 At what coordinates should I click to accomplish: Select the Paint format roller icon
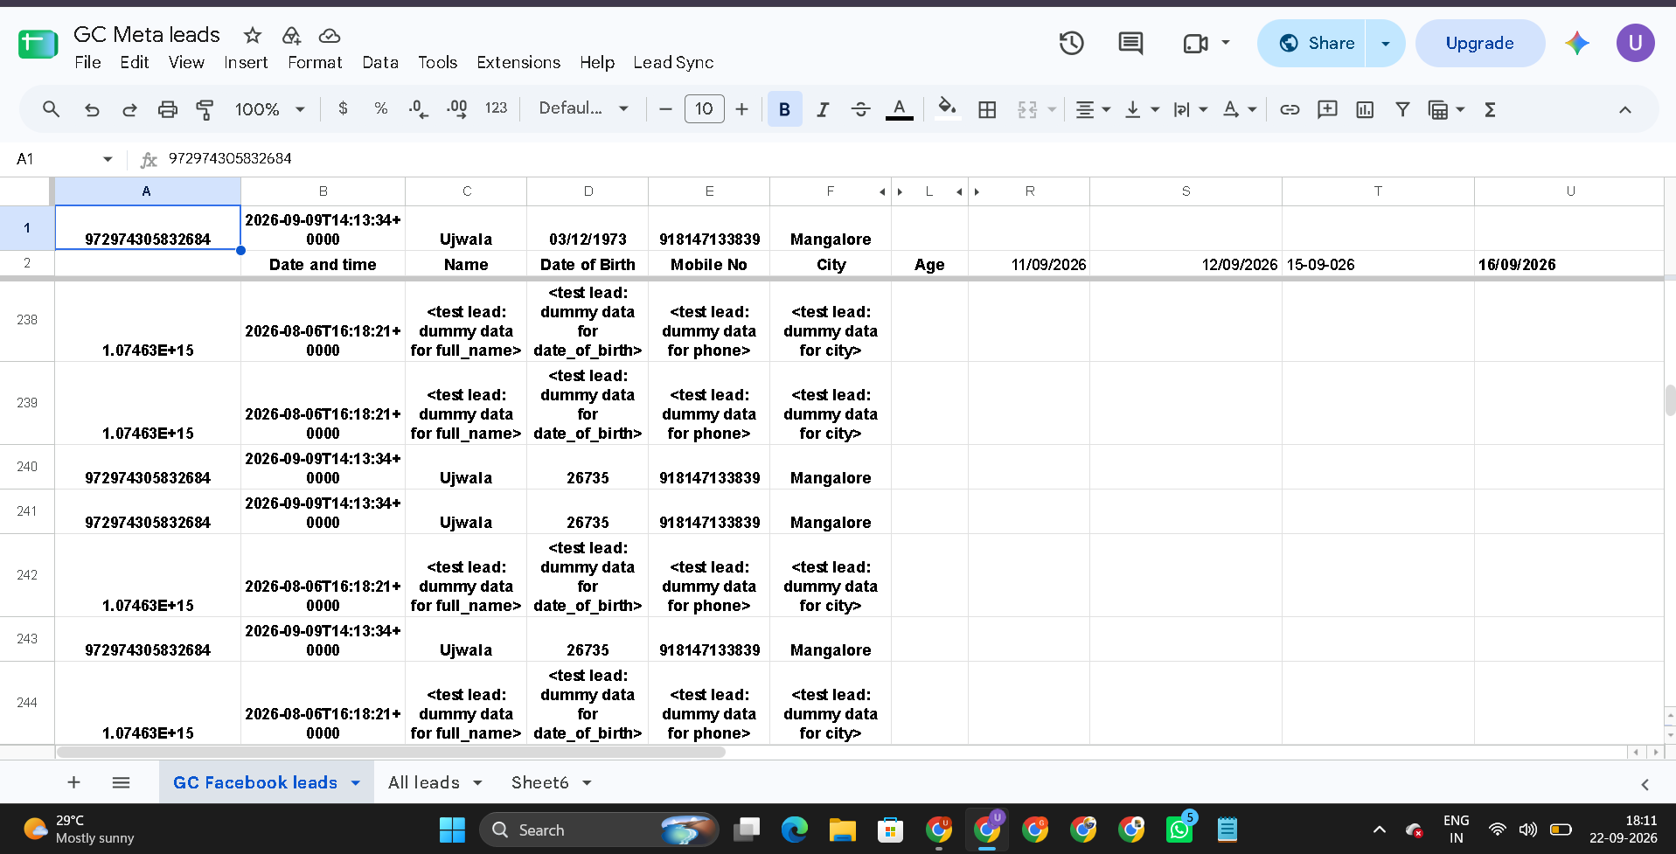[x=205, y=109]
